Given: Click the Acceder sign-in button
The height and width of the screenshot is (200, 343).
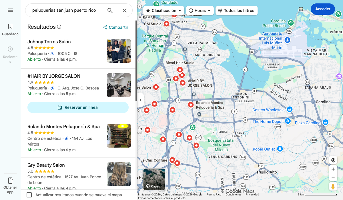Looking at the screenshot, I should click(323, 9).
